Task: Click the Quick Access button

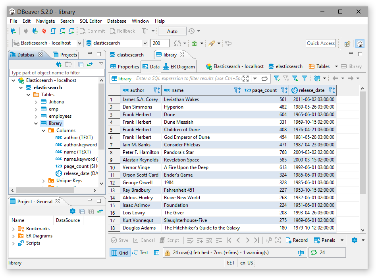Action: tap(320, 43)
